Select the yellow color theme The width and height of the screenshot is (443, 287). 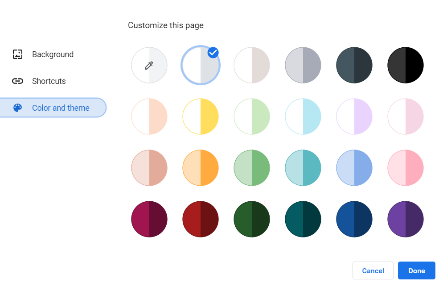(x=200, y=116)
